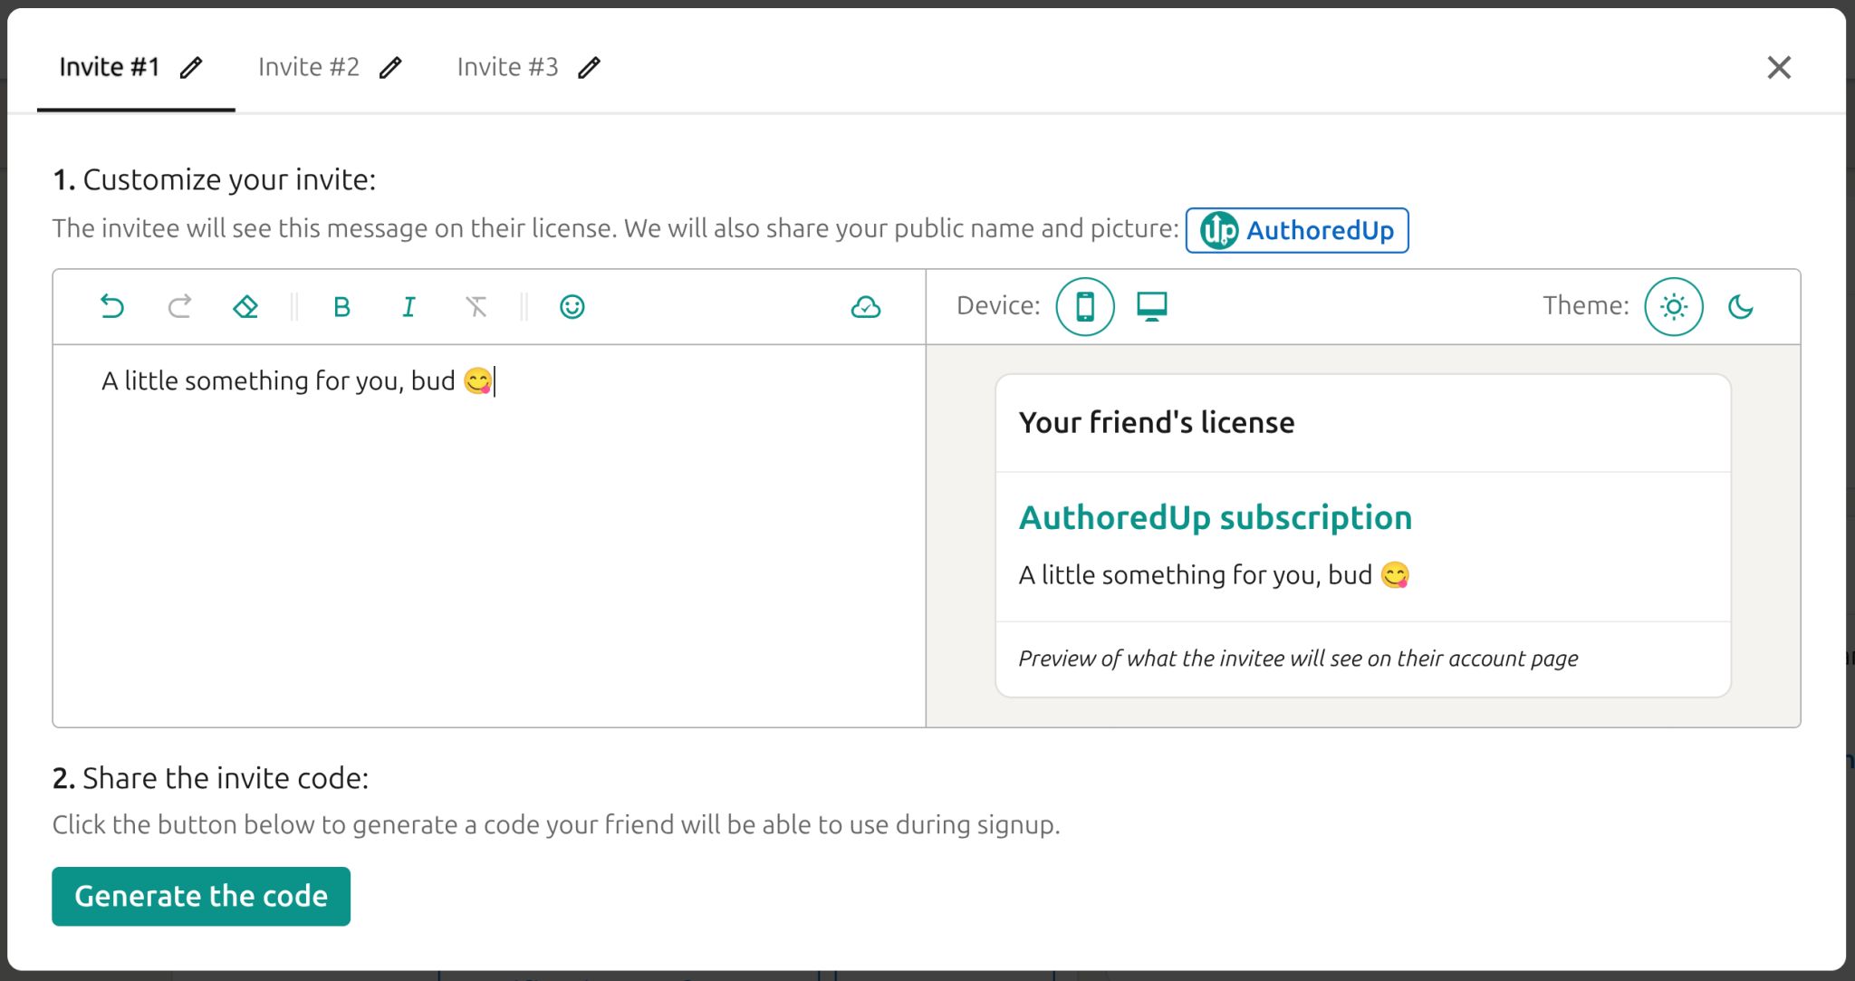Click the cloud saved status icon
Image resolution: width=1855 pixels, height=981 pixels.
(x=866, y=307)
